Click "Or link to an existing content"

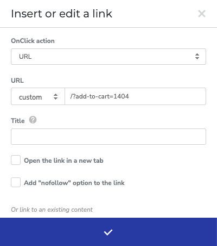pyautogui.click(x=52, y=210)
